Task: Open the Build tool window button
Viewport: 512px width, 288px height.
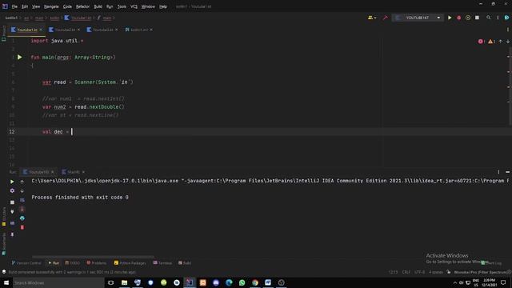Action: [185, 263]
